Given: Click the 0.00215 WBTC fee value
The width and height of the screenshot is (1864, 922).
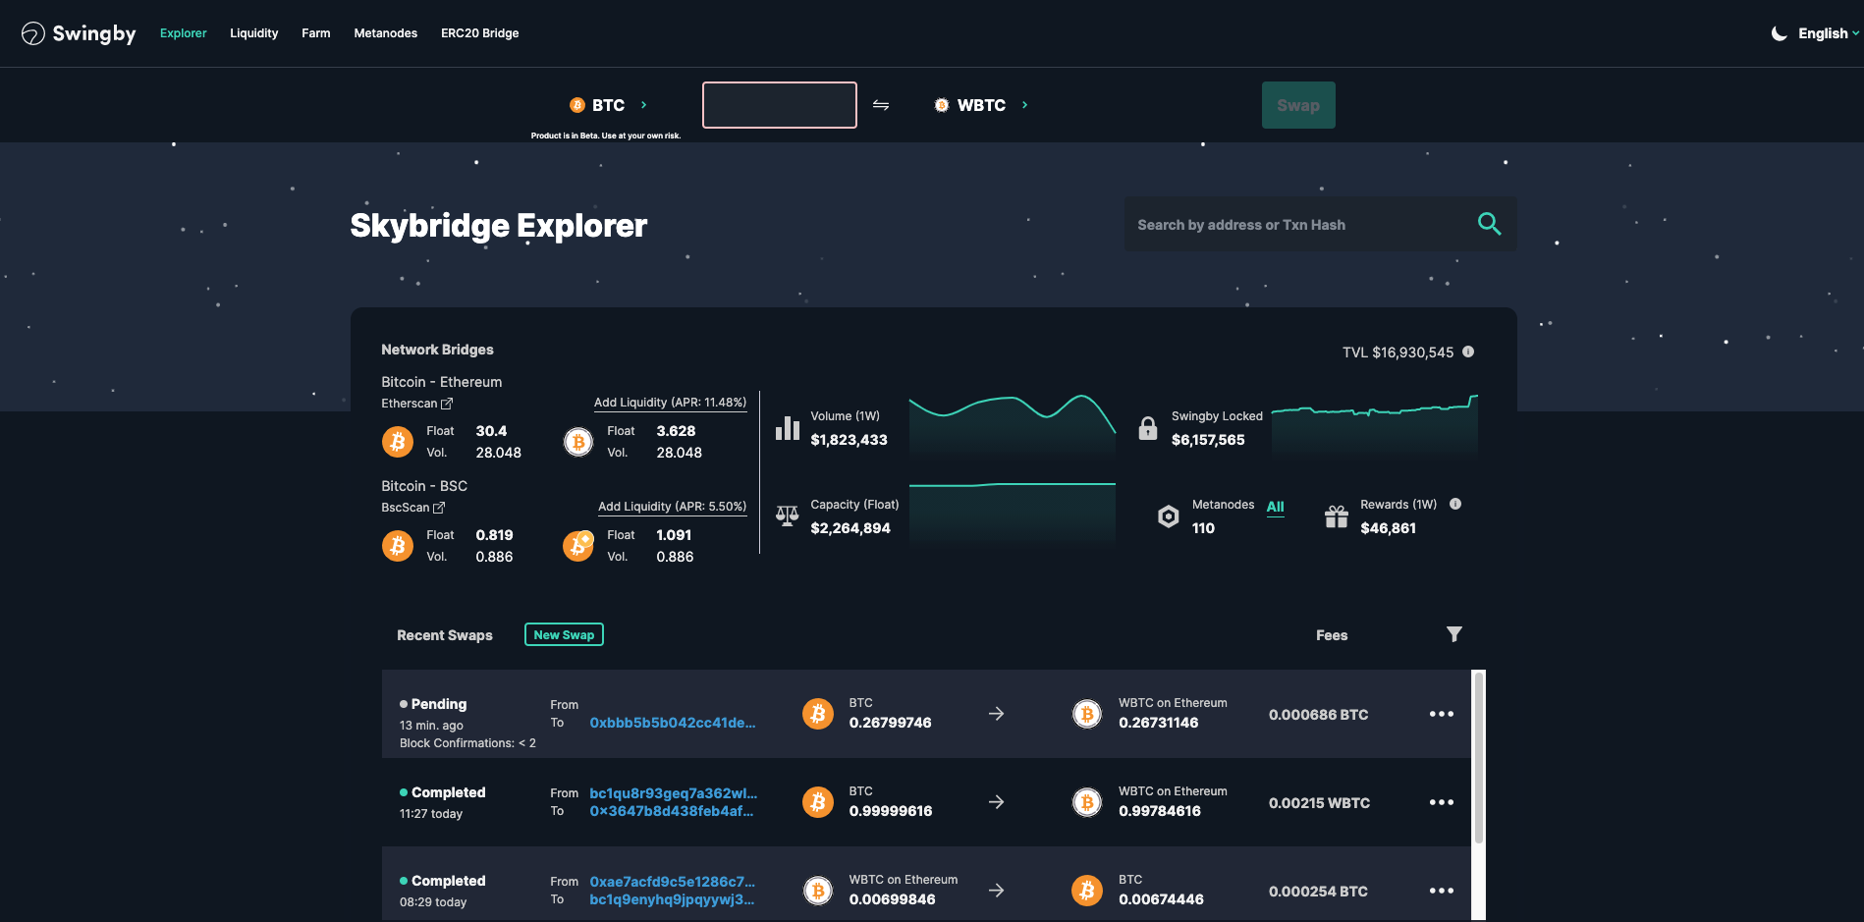Looking at the screenshot, I should click(x=1319, y=803).
